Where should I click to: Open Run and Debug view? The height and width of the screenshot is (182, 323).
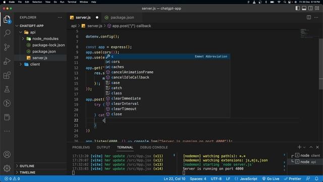[x=7, y=61]
